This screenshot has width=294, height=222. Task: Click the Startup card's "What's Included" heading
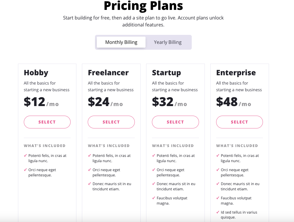tap(173, 146)
